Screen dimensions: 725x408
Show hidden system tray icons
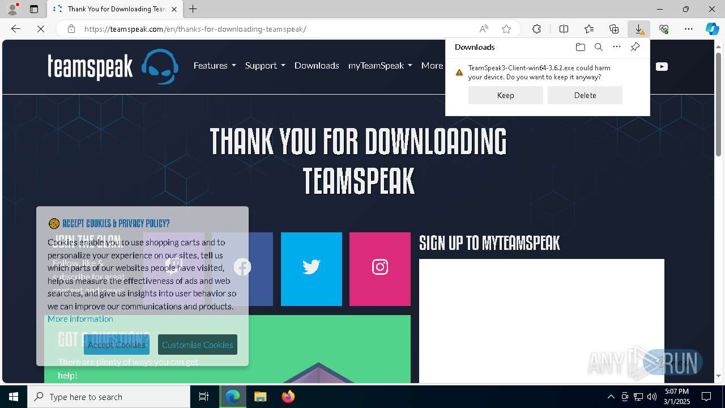(x=611, y=397)
